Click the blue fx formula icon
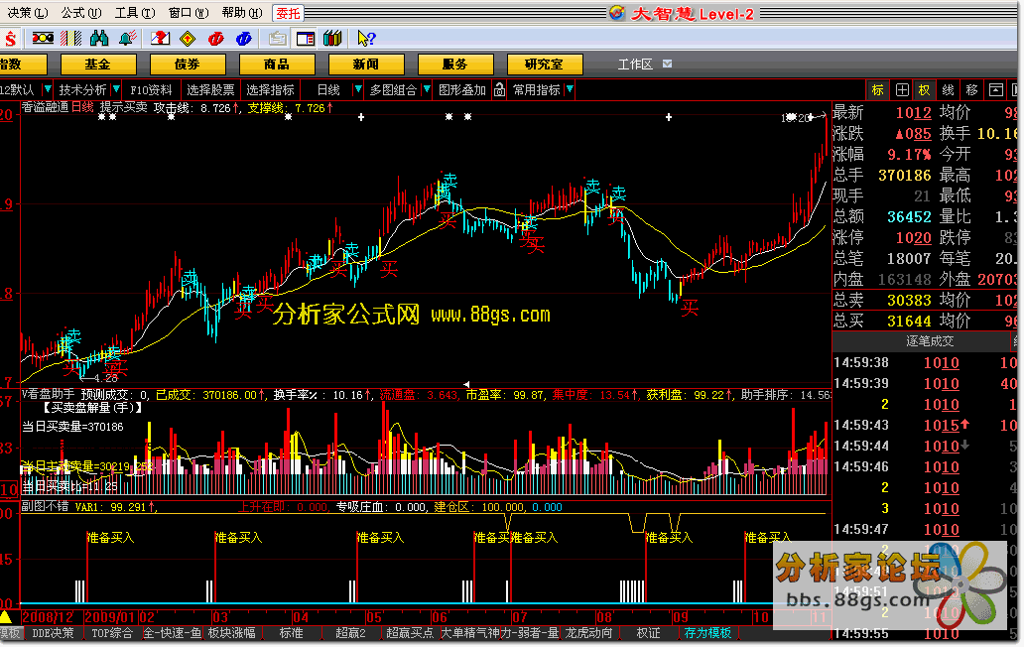The image size is (1024, 647). click(x=244, y=39)
